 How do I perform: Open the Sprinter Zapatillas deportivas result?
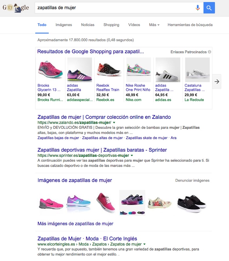point(102,150)
